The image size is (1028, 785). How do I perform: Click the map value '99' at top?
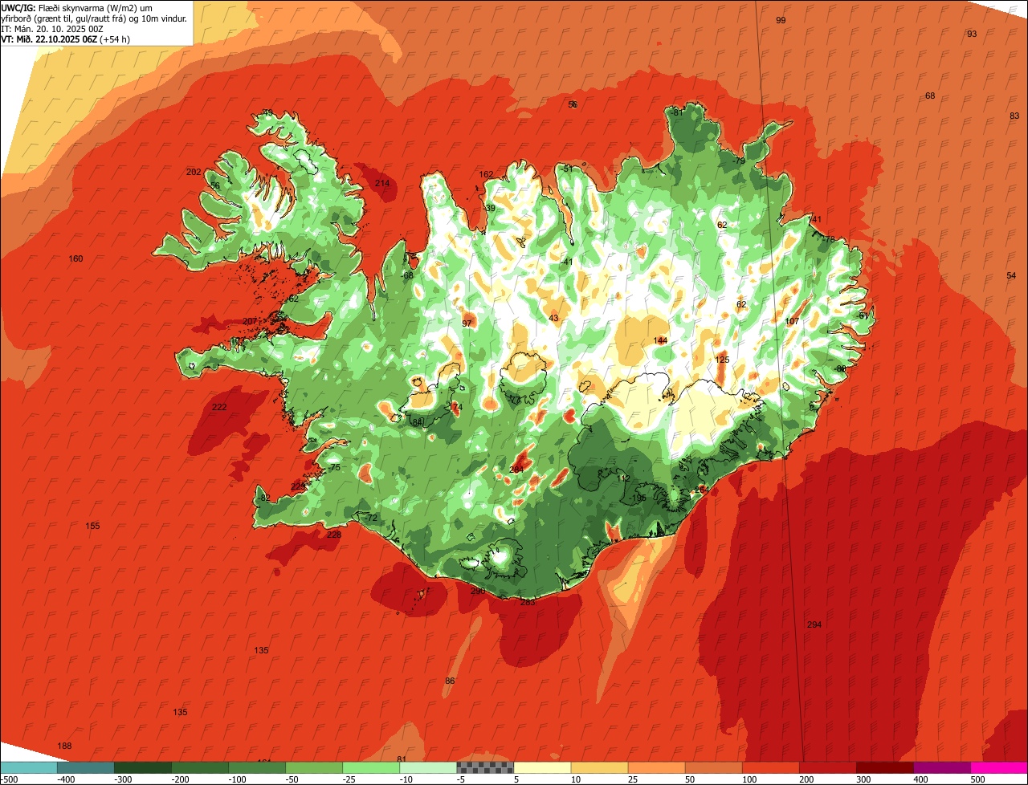coord(781,20)
